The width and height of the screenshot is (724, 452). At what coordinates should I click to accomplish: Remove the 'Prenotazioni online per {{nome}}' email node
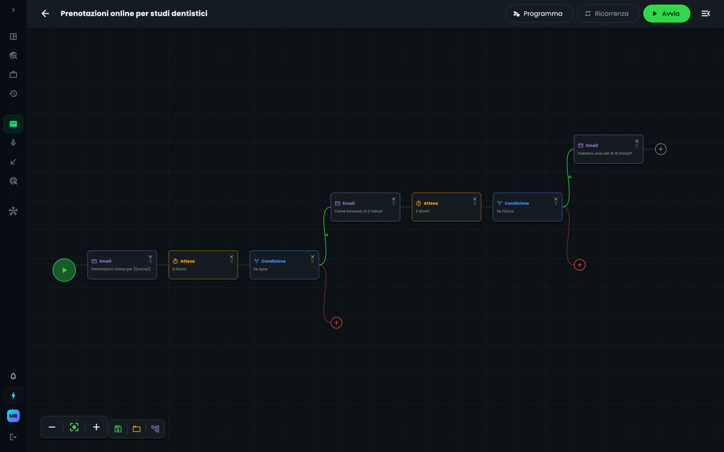[x=150, y=257]
